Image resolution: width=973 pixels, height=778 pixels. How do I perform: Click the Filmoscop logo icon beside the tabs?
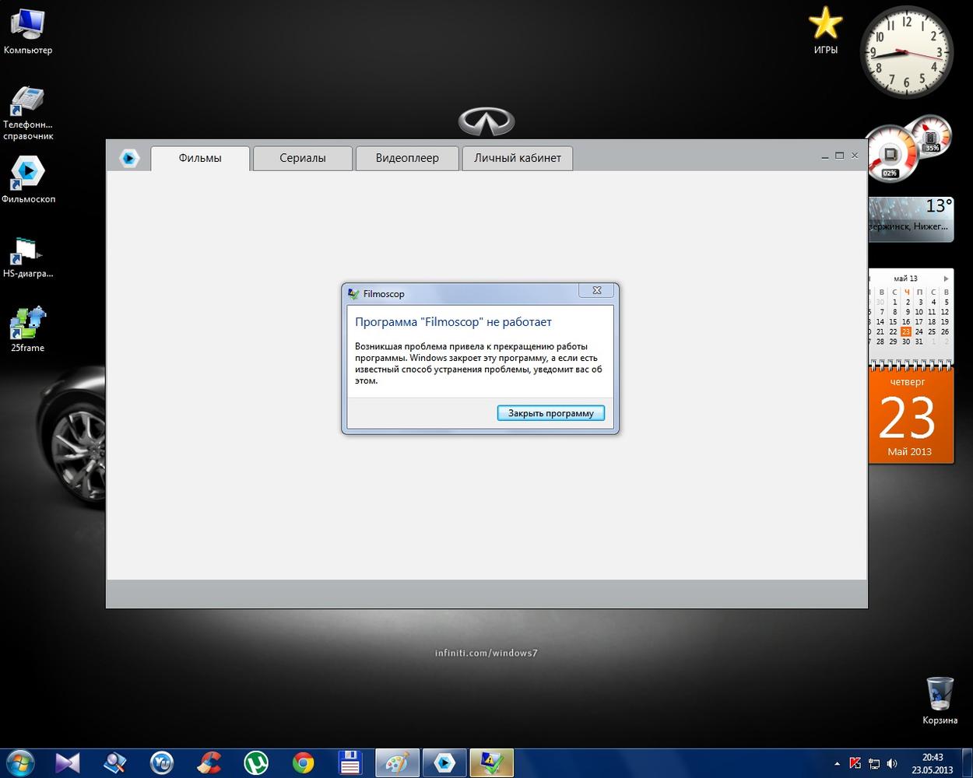pos(128,159)
